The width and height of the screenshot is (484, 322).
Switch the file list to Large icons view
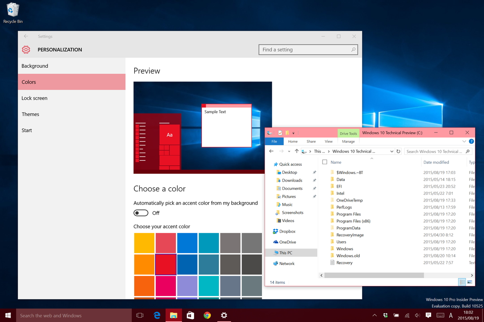coord(470,282)
